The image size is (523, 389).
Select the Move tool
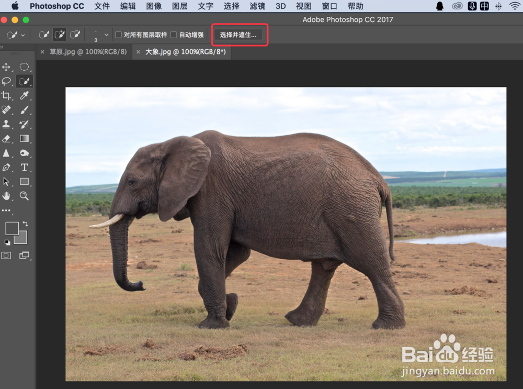(6, 67)
